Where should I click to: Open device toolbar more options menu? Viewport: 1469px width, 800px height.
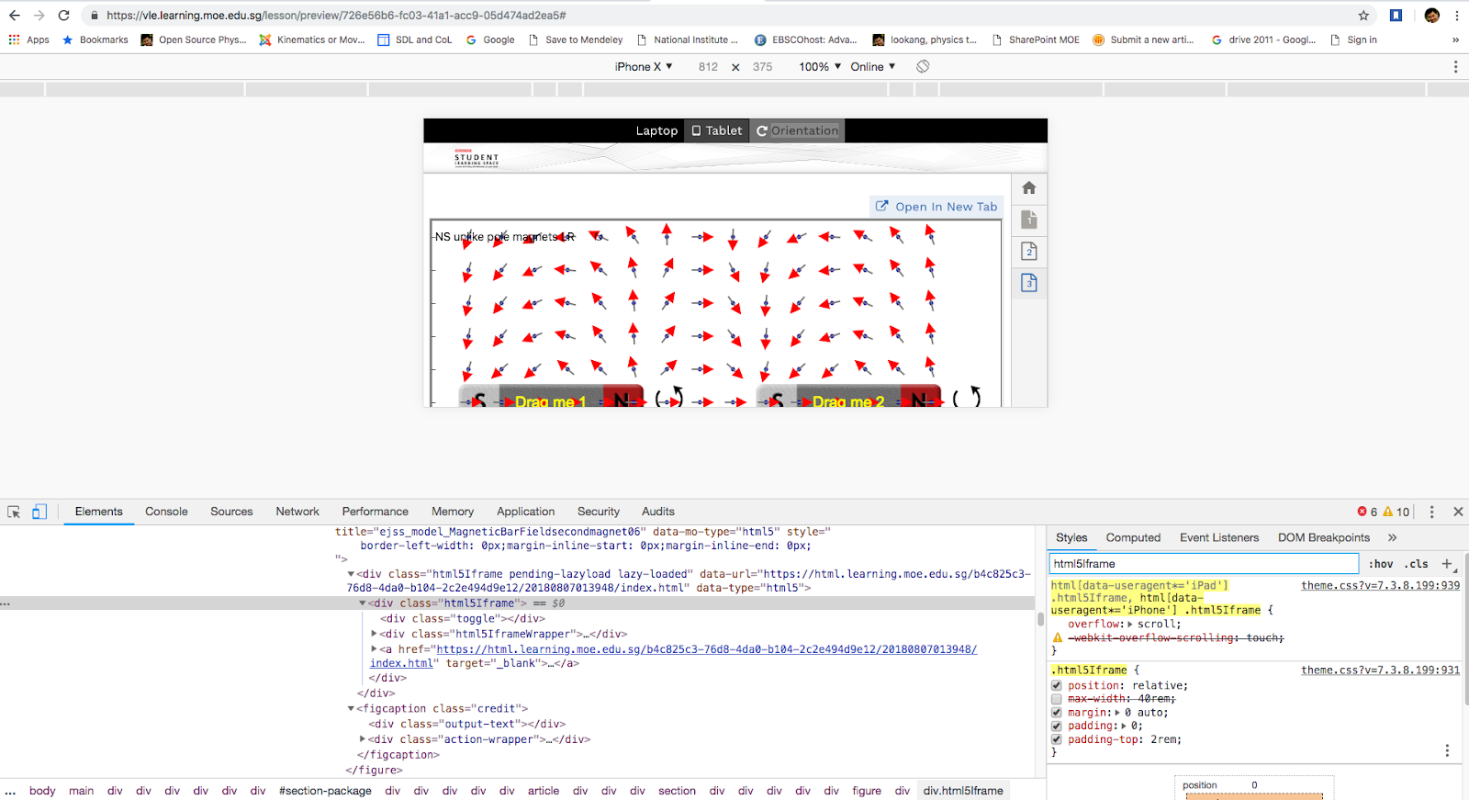point(1455,66)
